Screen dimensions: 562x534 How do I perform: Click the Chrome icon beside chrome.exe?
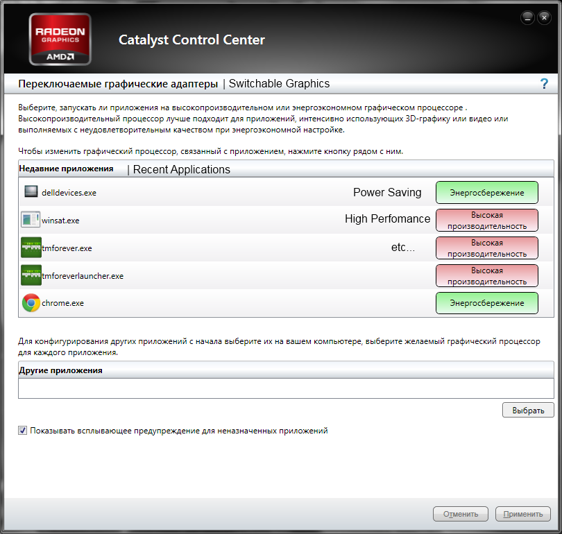tap(31, 302)
